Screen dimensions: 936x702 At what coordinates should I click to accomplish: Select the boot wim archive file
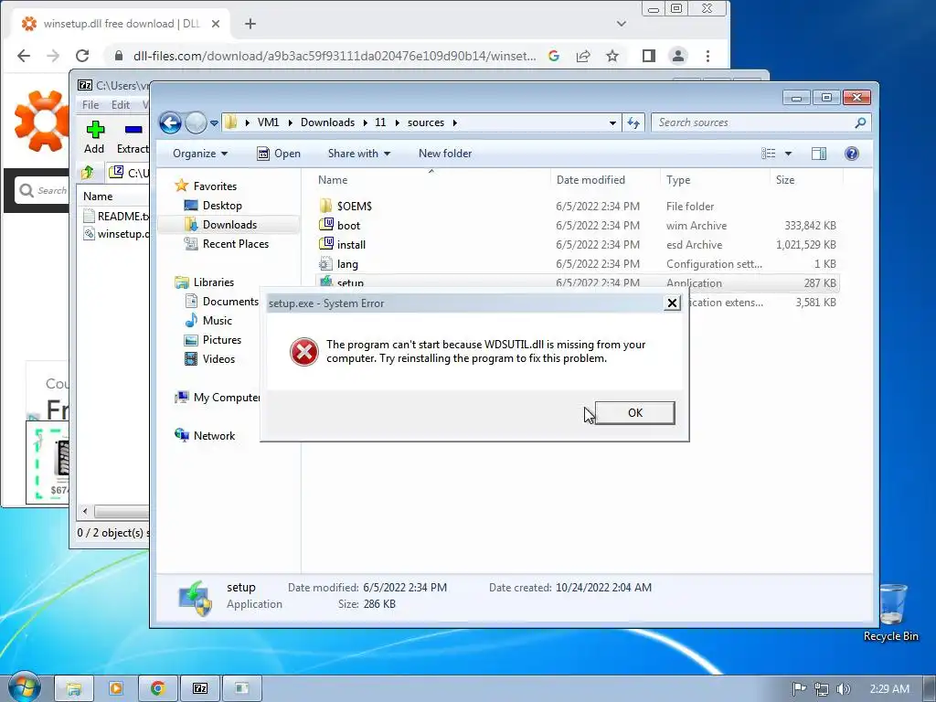(x=348, y=225)
